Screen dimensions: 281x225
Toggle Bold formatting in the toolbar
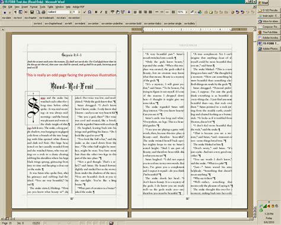pyautogui.click(x=96, y=12)
